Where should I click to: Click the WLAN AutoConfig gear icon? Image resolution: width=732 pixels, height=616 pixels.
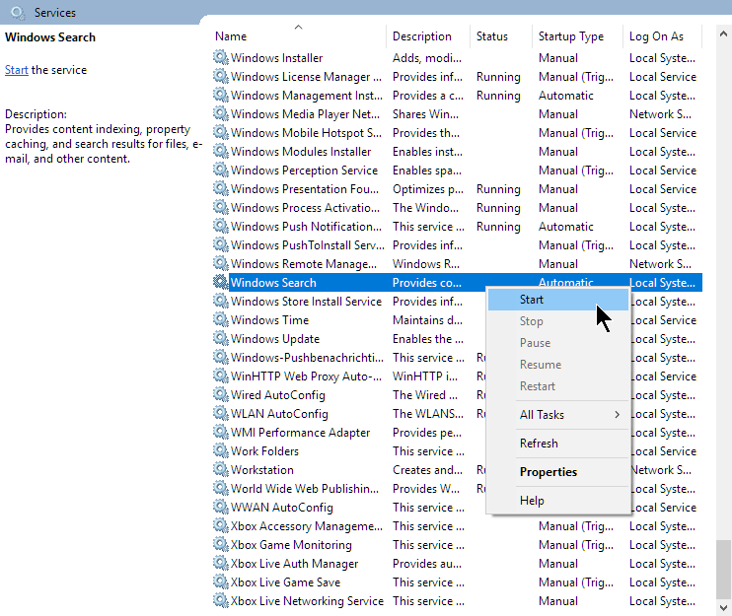coord(221,414)
